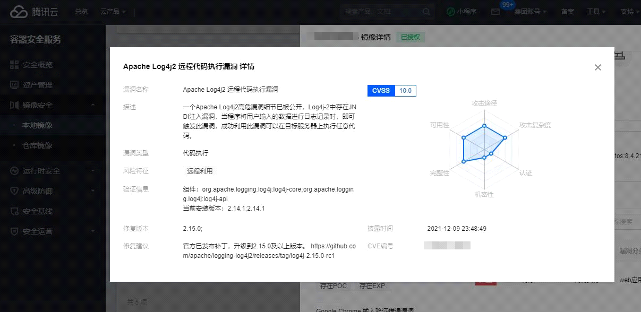Click the advanced defense shield icon
641x312 pixels.
tap(14, 191)
